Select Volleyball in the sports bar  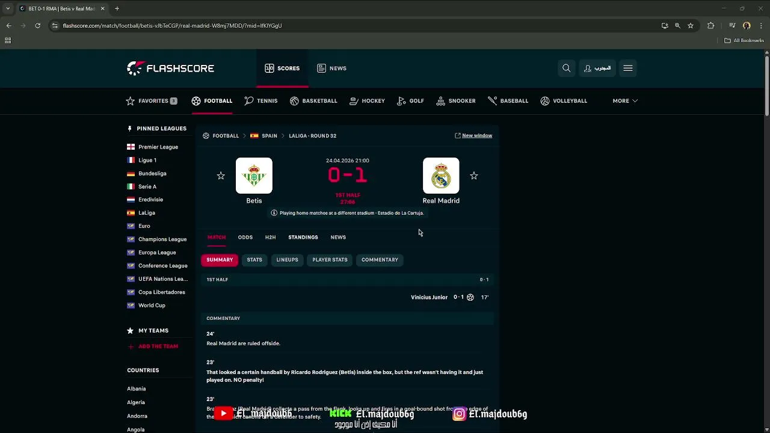(564, 101)
